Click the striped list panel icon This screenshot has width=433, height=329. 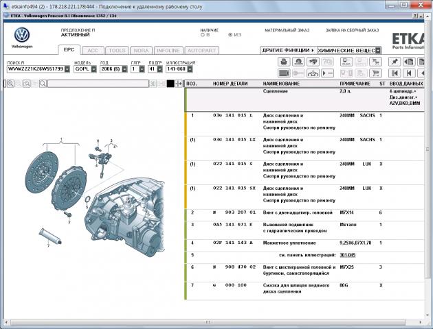[x=284, y=73]
